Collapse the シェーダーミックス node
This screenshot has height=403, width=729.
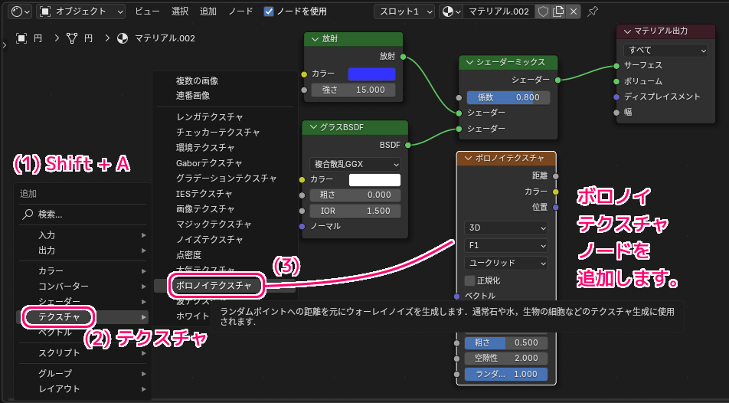click(469, 62)
